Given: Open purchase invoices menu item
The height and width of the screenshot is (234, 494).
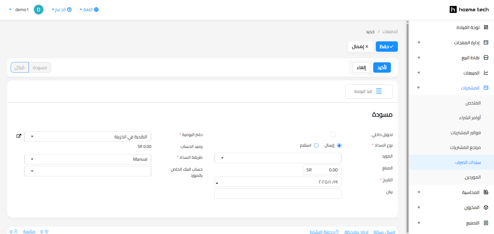Looking at the screenshot, I should pos(465,133).
